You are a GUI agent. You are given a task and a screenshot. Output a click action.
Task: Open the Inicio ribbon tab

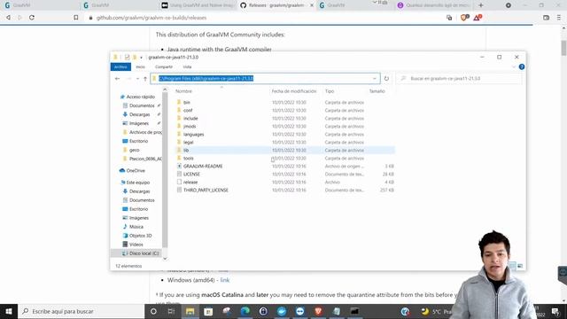[140, 67]
